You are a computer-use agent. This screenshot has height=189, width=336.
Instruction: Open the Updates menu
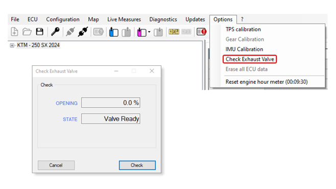pos(195,19)
